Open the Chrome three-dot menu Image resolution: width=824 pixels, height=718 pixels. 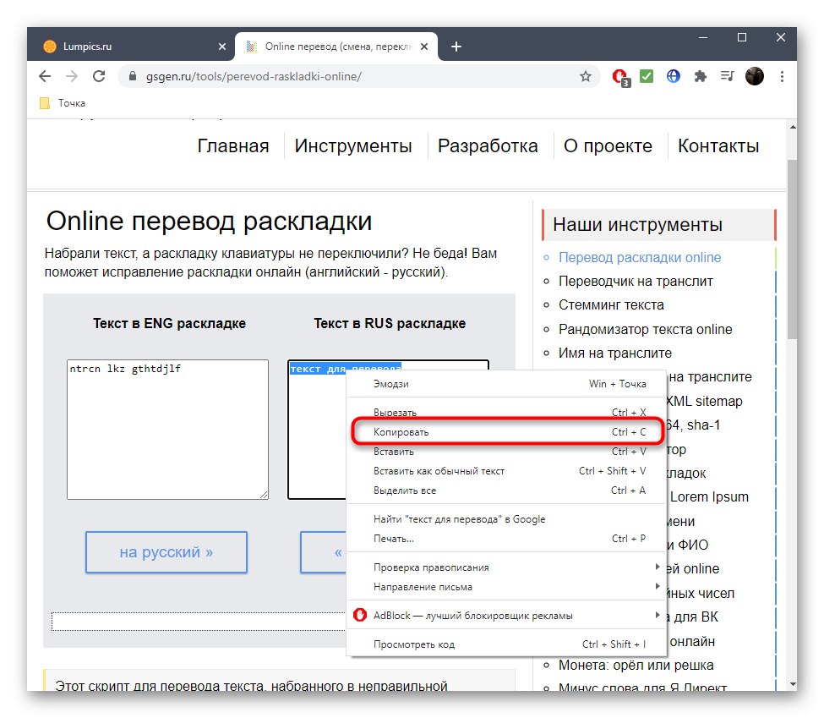pos(782,76)
